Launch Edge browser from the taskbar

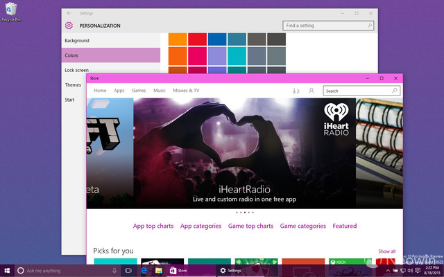click(144, 270)
